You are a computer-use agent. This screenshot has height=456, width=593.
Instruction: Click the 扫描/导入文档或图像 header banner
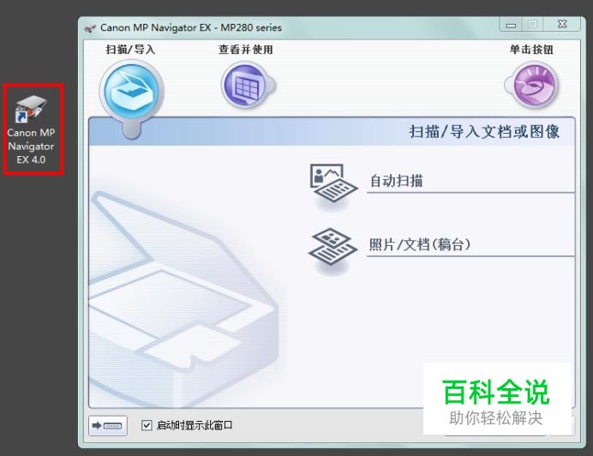pyautogui.click(x=332, y=132)
